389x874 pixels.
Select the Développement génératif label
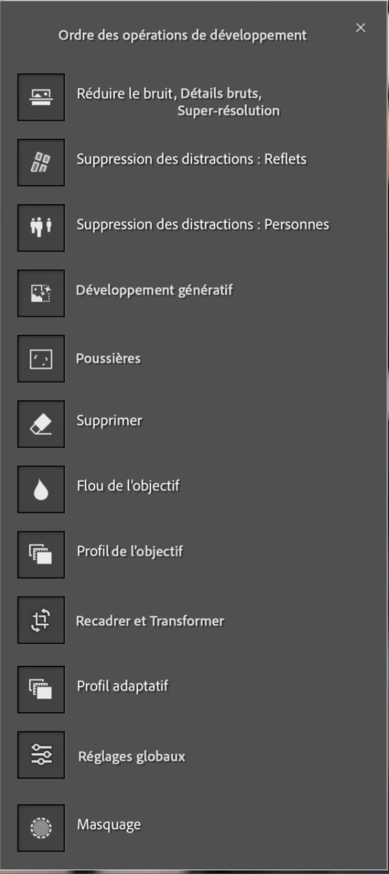[154, 290]
